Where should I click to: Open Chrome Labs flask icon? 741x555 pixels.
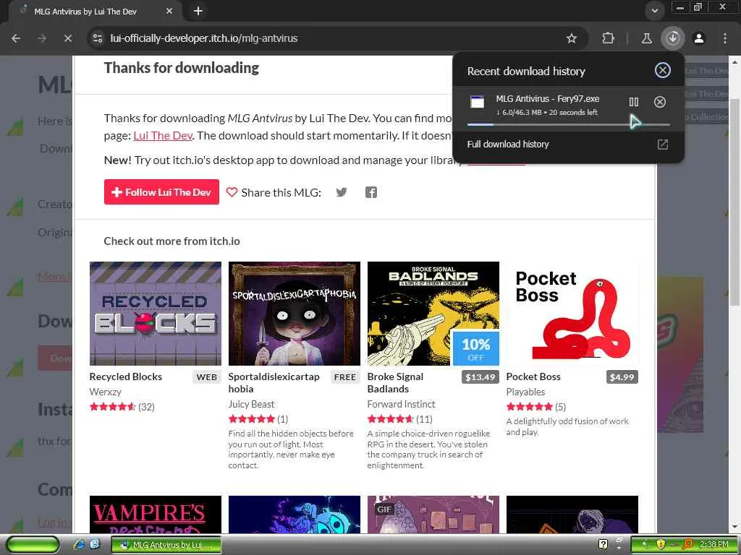(646, 38)
